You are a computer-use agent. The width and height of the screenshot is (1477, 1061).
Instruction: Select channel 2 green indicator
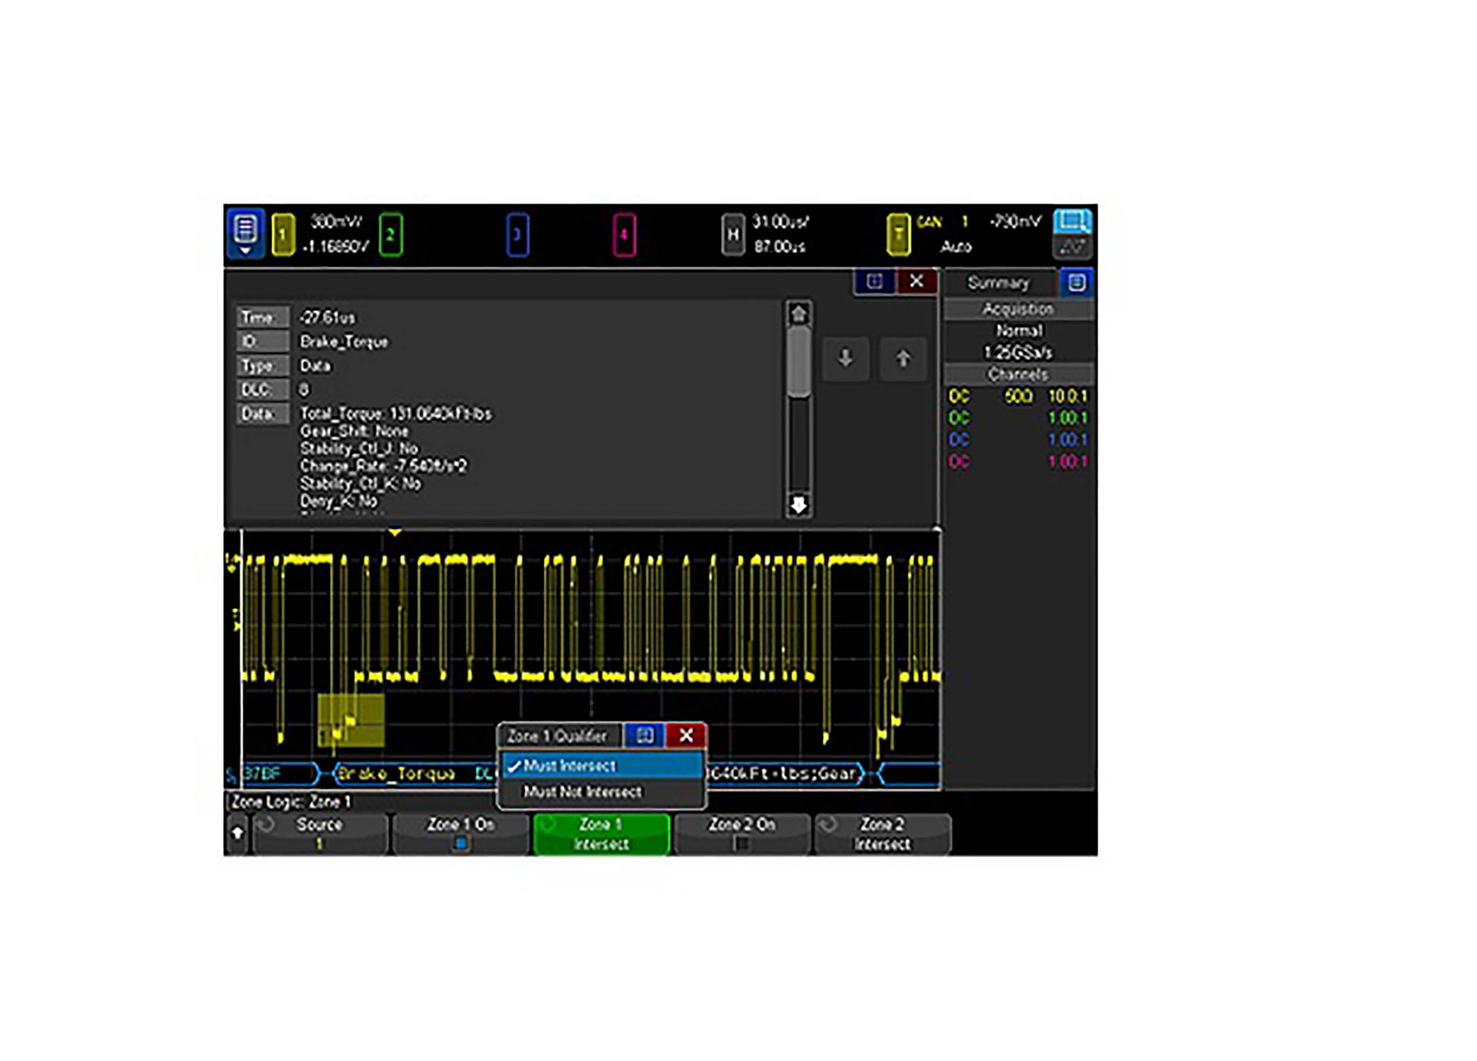coord(390,234)
